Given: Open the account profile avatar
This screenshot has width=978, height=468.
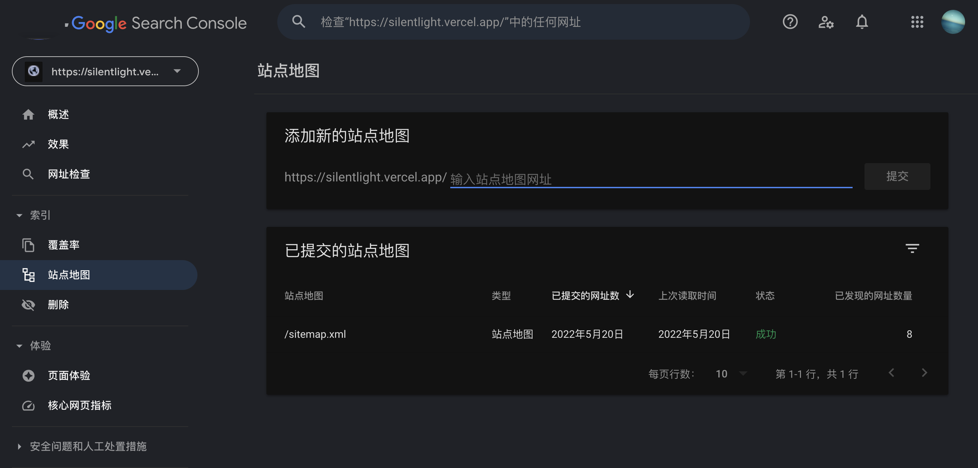Looking at the screenshot, I should [x=953, y=22].
